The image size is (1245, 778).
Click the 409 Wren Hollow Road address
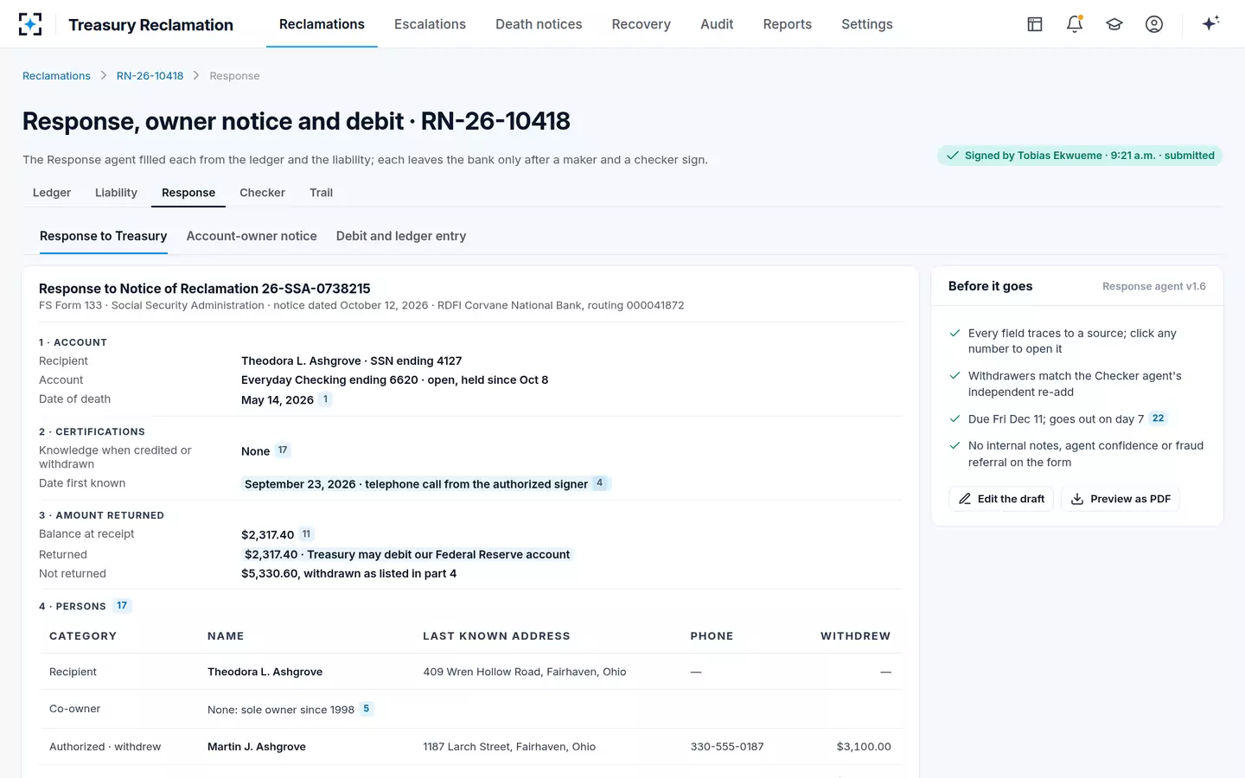pyautogui.click(x=525, y=672)
